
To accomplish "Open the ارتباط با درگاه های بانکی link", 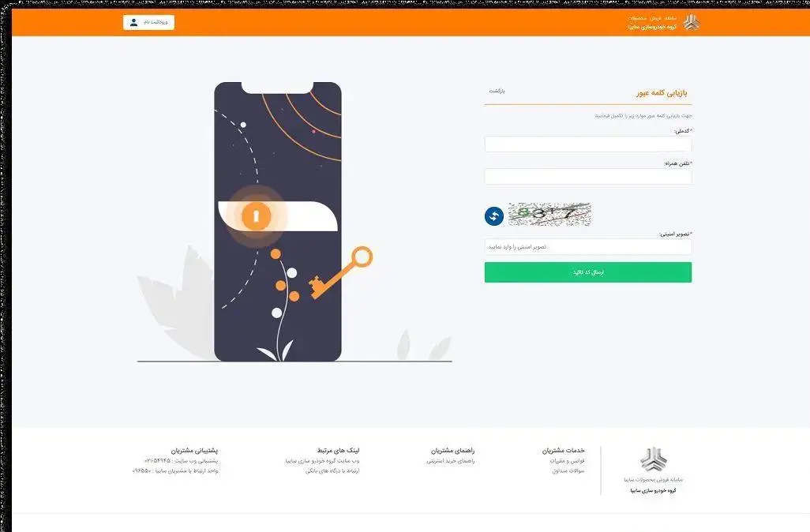I will pos(332,470).
